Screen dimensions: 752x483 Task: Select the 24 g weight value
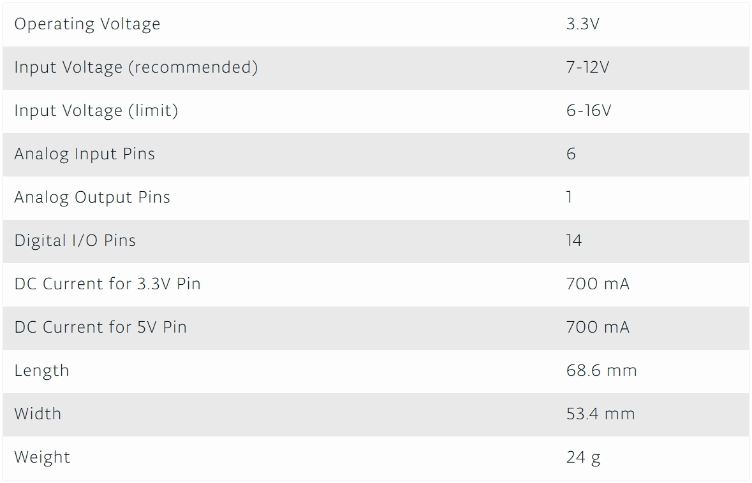583,458
